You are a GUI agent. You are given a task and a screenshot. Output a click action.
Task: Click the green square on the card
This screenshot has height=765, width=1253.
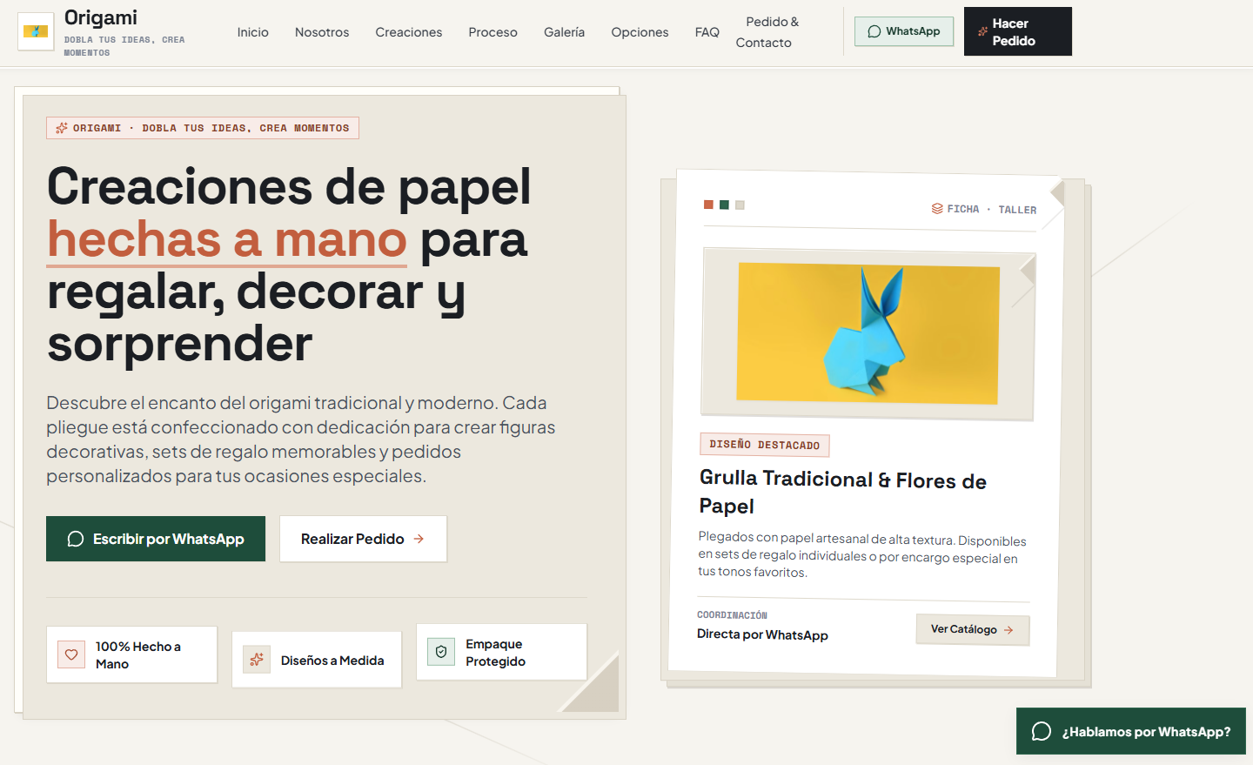point(724,205)
